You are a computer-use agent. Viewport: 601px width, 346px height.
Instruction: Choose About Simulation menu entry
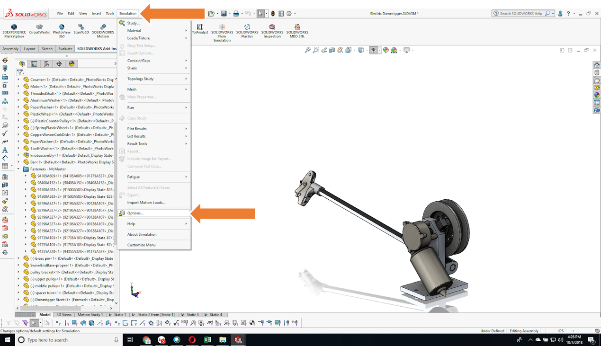[154, 234]
